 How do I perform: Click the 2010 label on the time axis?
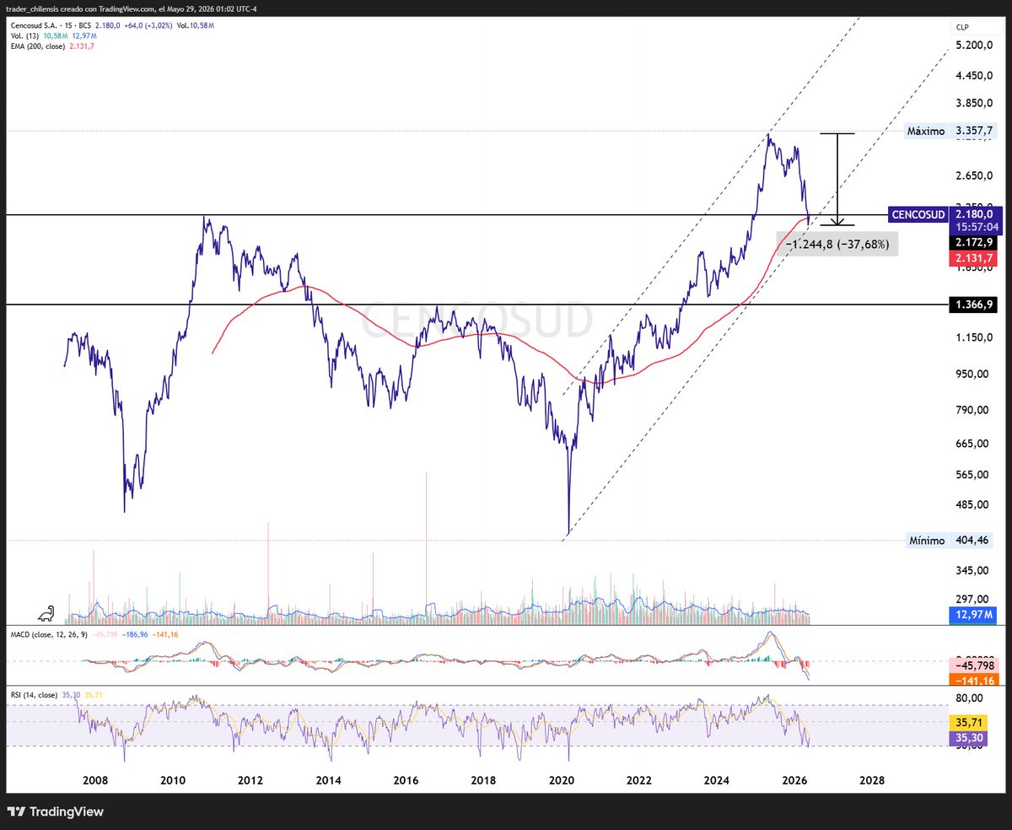point(174,780)
